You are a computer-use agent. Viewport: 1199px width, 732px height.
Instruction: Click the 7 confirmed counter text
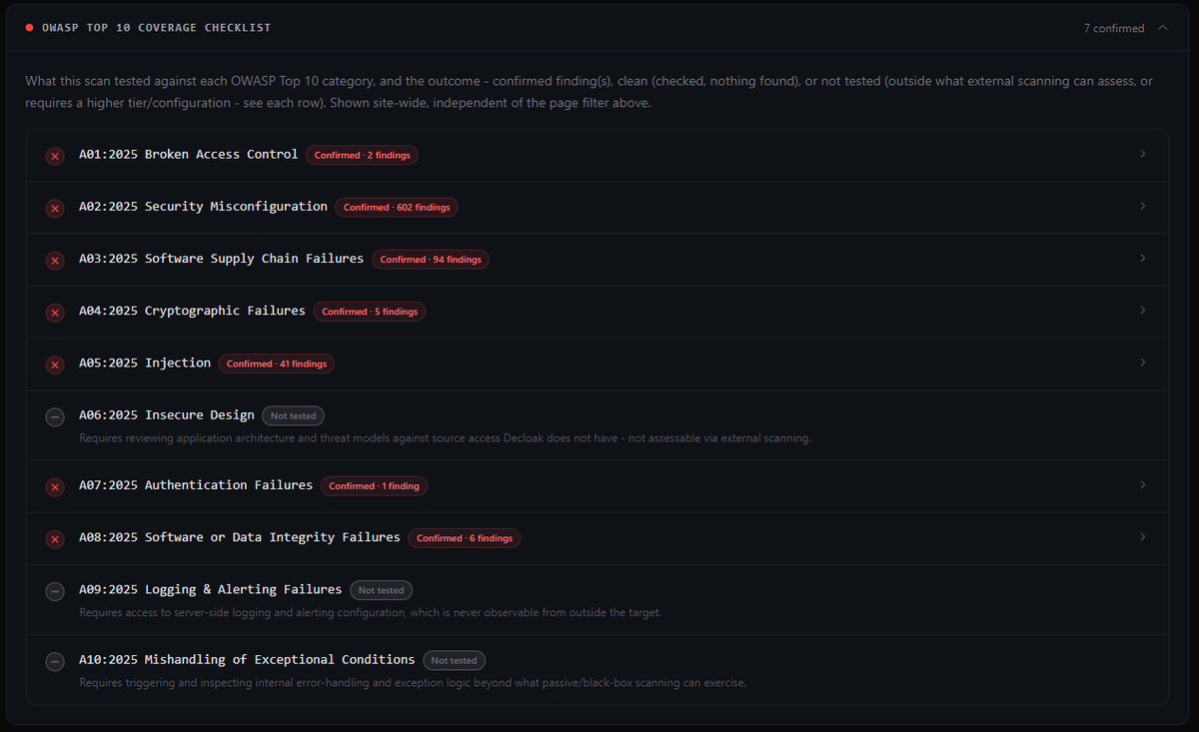(x=1114, y=28)
